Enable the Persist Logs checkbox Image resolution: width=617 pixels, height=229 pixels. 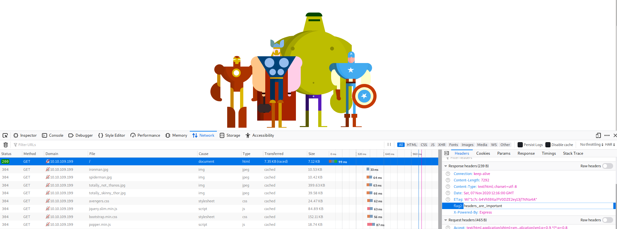[520, 145]
